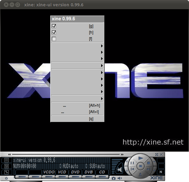Image resolution: width=189 pixels, height=182 pixels.
Task: Close the control panel with the X icon
Action: pyautogui.click(x=161, y=155)
